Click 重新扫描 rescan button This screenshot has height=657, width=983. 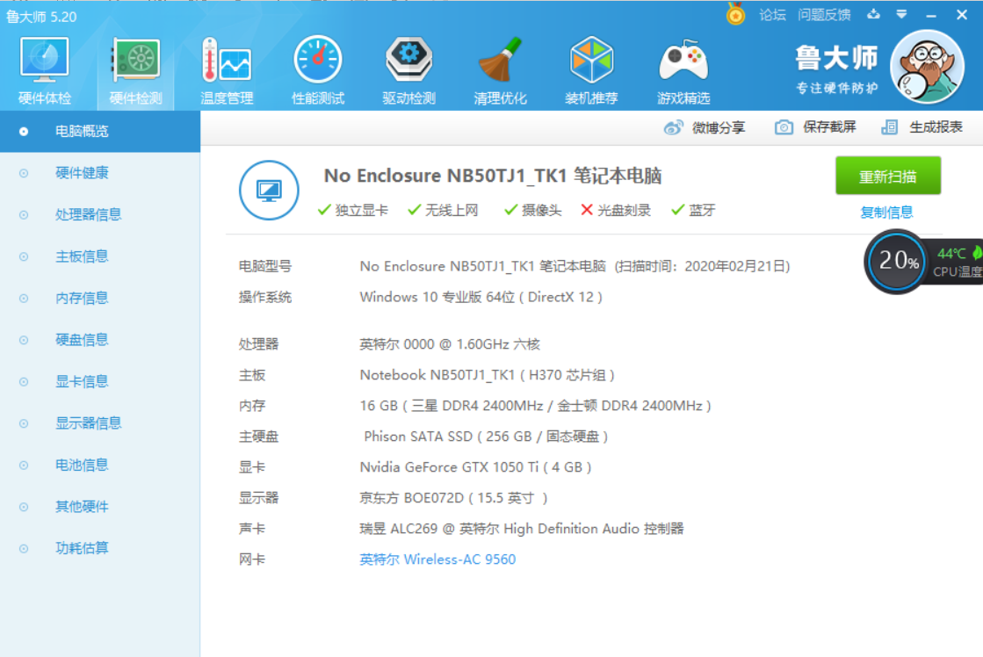(888, 177)
